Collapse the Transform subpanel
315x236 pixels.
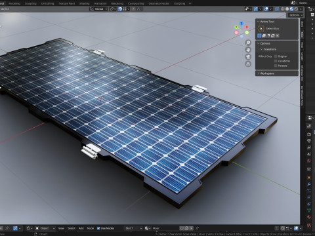coord(261,49)
